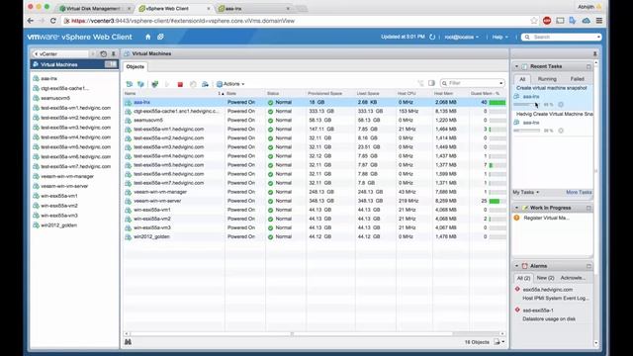The height and width of the screenshot is (356, 633).
Task: Click the column layout icon near Filter
Action: click(x=431, y=83)
